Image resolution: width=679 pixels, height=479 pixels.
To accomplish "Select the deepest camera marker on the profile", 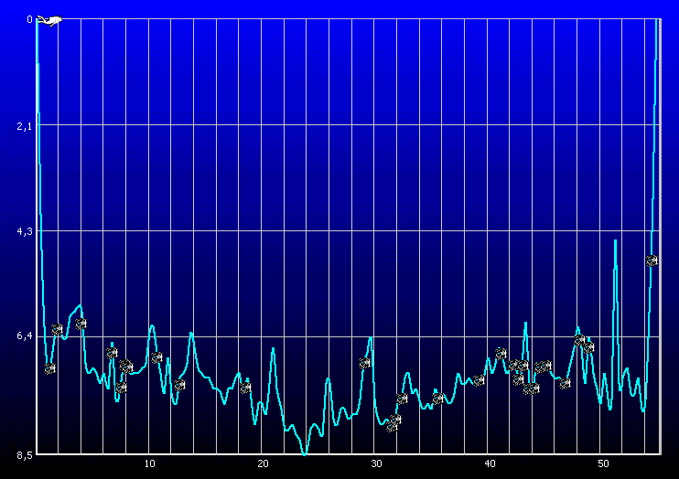I will [392, 427].
